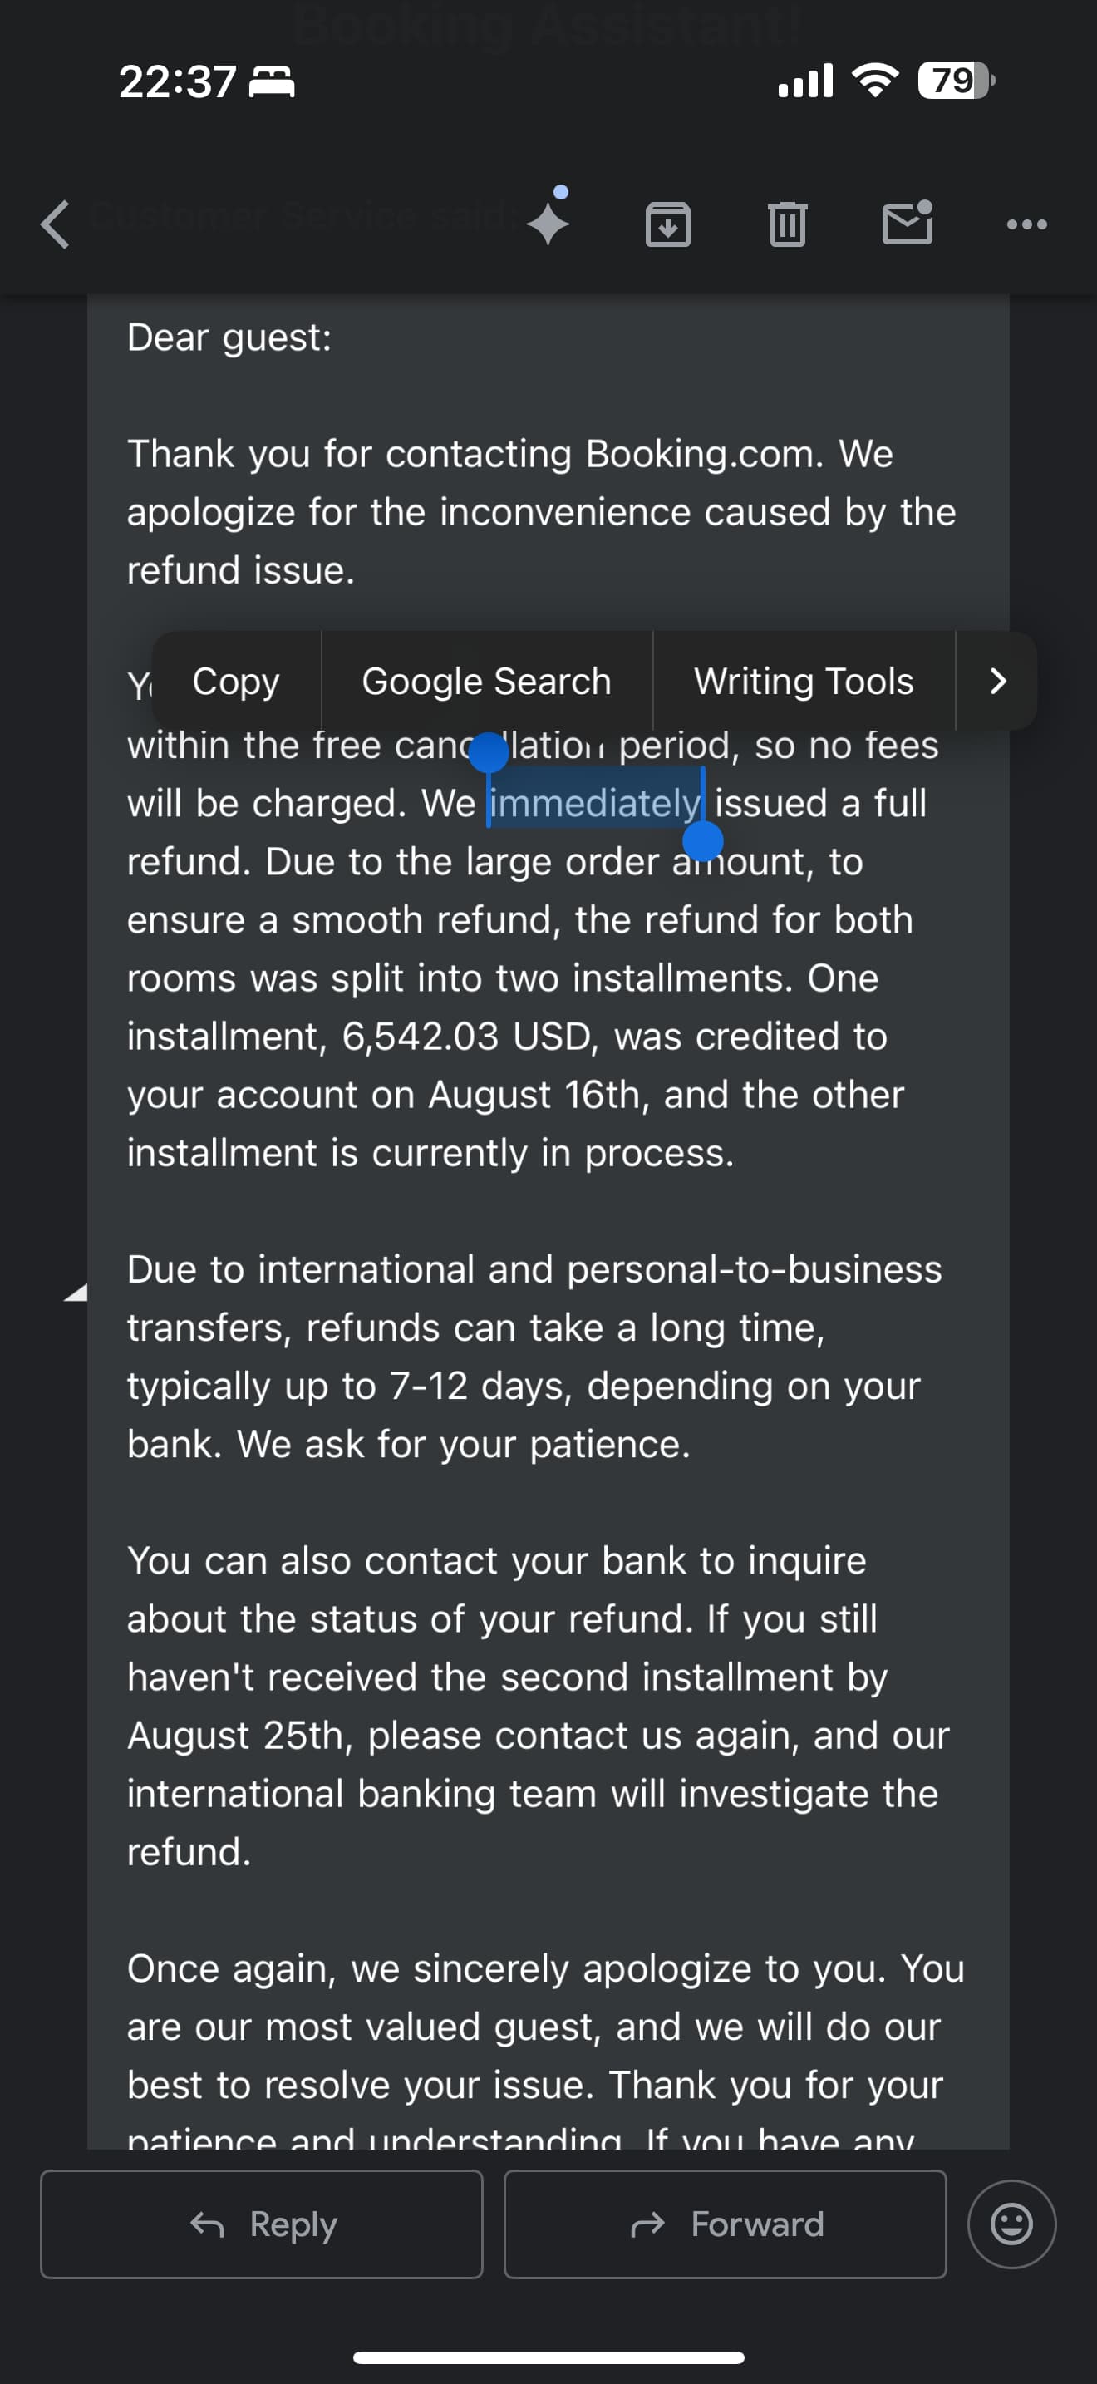Tap the Wi-Fi status icon
The width and height of the screenshot is (1097, 2384).
[875, 81]
